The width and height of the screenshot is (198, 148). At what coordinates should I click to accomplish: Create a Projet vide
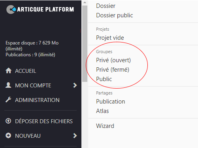click(110, 38)
